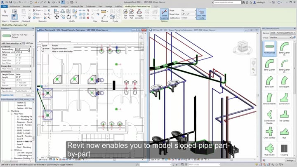Collapse the Constraints section in Properties
297x167 pixels.
(30, 47)
